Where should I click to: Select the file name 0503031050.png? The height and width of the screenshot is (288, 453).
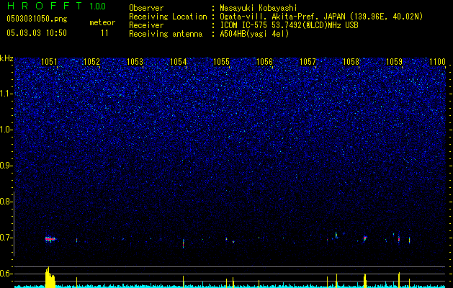(x=37, y=19)
